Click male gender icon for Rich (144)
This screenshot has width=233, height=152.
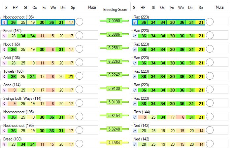coord(135,117)
